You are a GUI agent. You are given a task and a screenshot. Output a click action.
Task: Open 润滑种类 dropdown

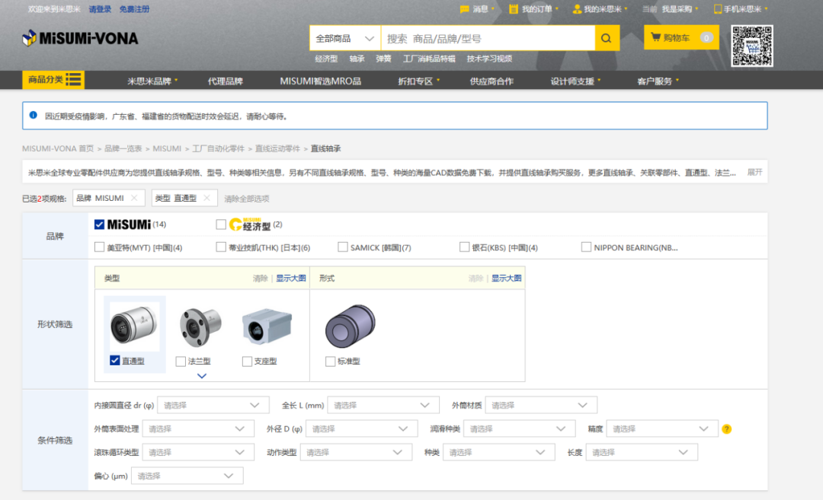coord(520,428)
